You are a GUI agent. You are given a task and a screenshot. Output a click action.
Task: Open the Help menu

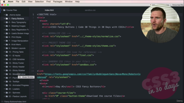(x=77, y=2)
